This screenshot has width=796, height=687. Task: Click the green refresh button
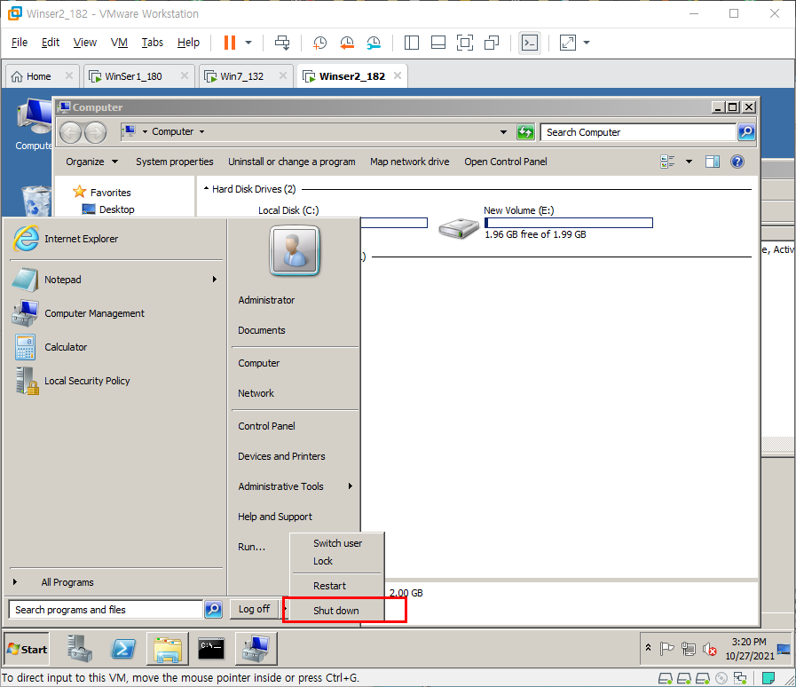coord(525,132)
